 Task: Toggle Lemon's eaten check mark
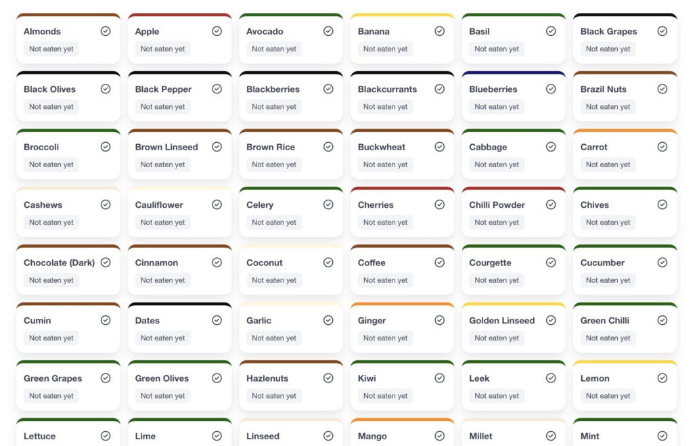click(x=662, y=378)
